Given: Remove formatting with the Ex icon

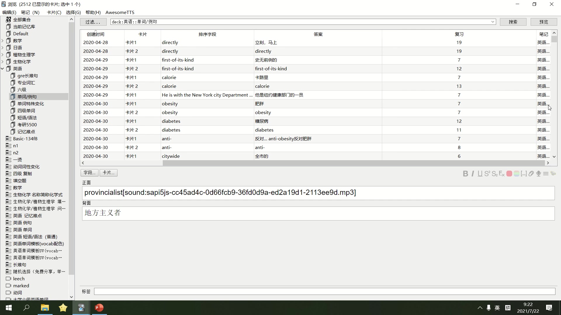Looking at the screenshot, I should tap(502, 174).
